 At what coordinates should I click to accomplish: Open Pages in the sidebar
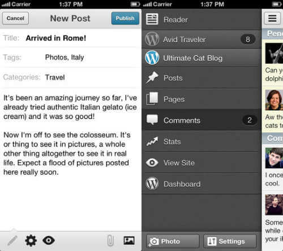[201, 99]
